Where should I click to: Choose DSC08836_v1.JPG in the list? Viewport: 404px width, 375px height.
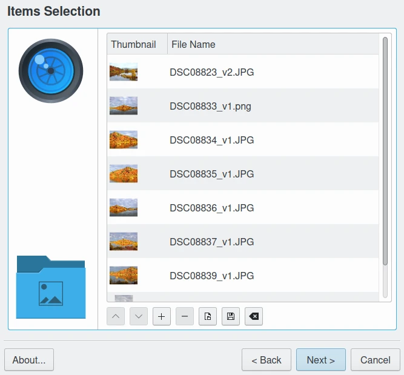pos(211,208)
